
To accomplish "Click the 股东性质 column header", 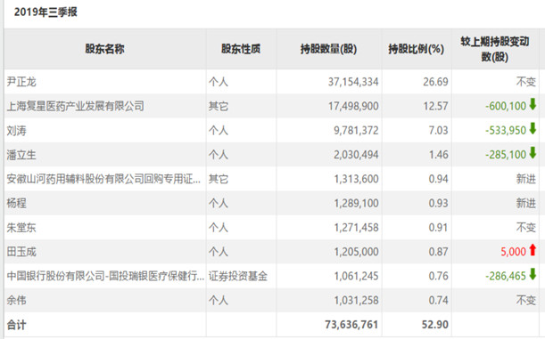I will pyautogui.click(x=241, y=49).
